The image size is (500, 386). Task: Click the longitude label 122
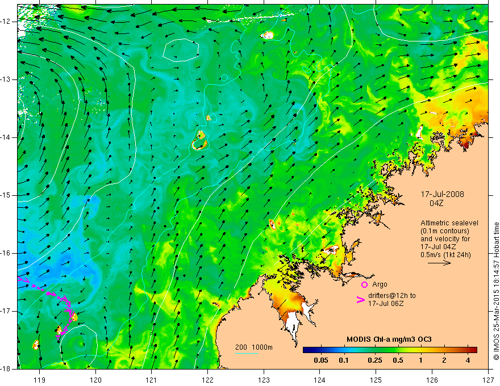point(207,380)
